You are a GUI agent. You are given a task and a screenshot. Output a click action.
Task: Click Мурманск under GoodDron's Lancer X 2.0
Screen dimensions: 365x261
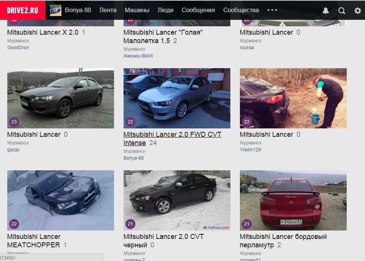pos(18,41)
